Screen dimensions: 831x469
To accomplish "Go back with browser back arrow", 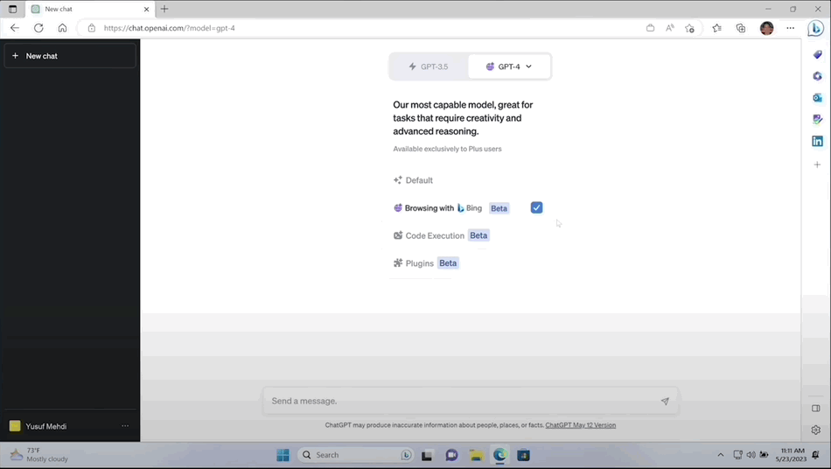I will pyautogui.click(x=15, y=28).
